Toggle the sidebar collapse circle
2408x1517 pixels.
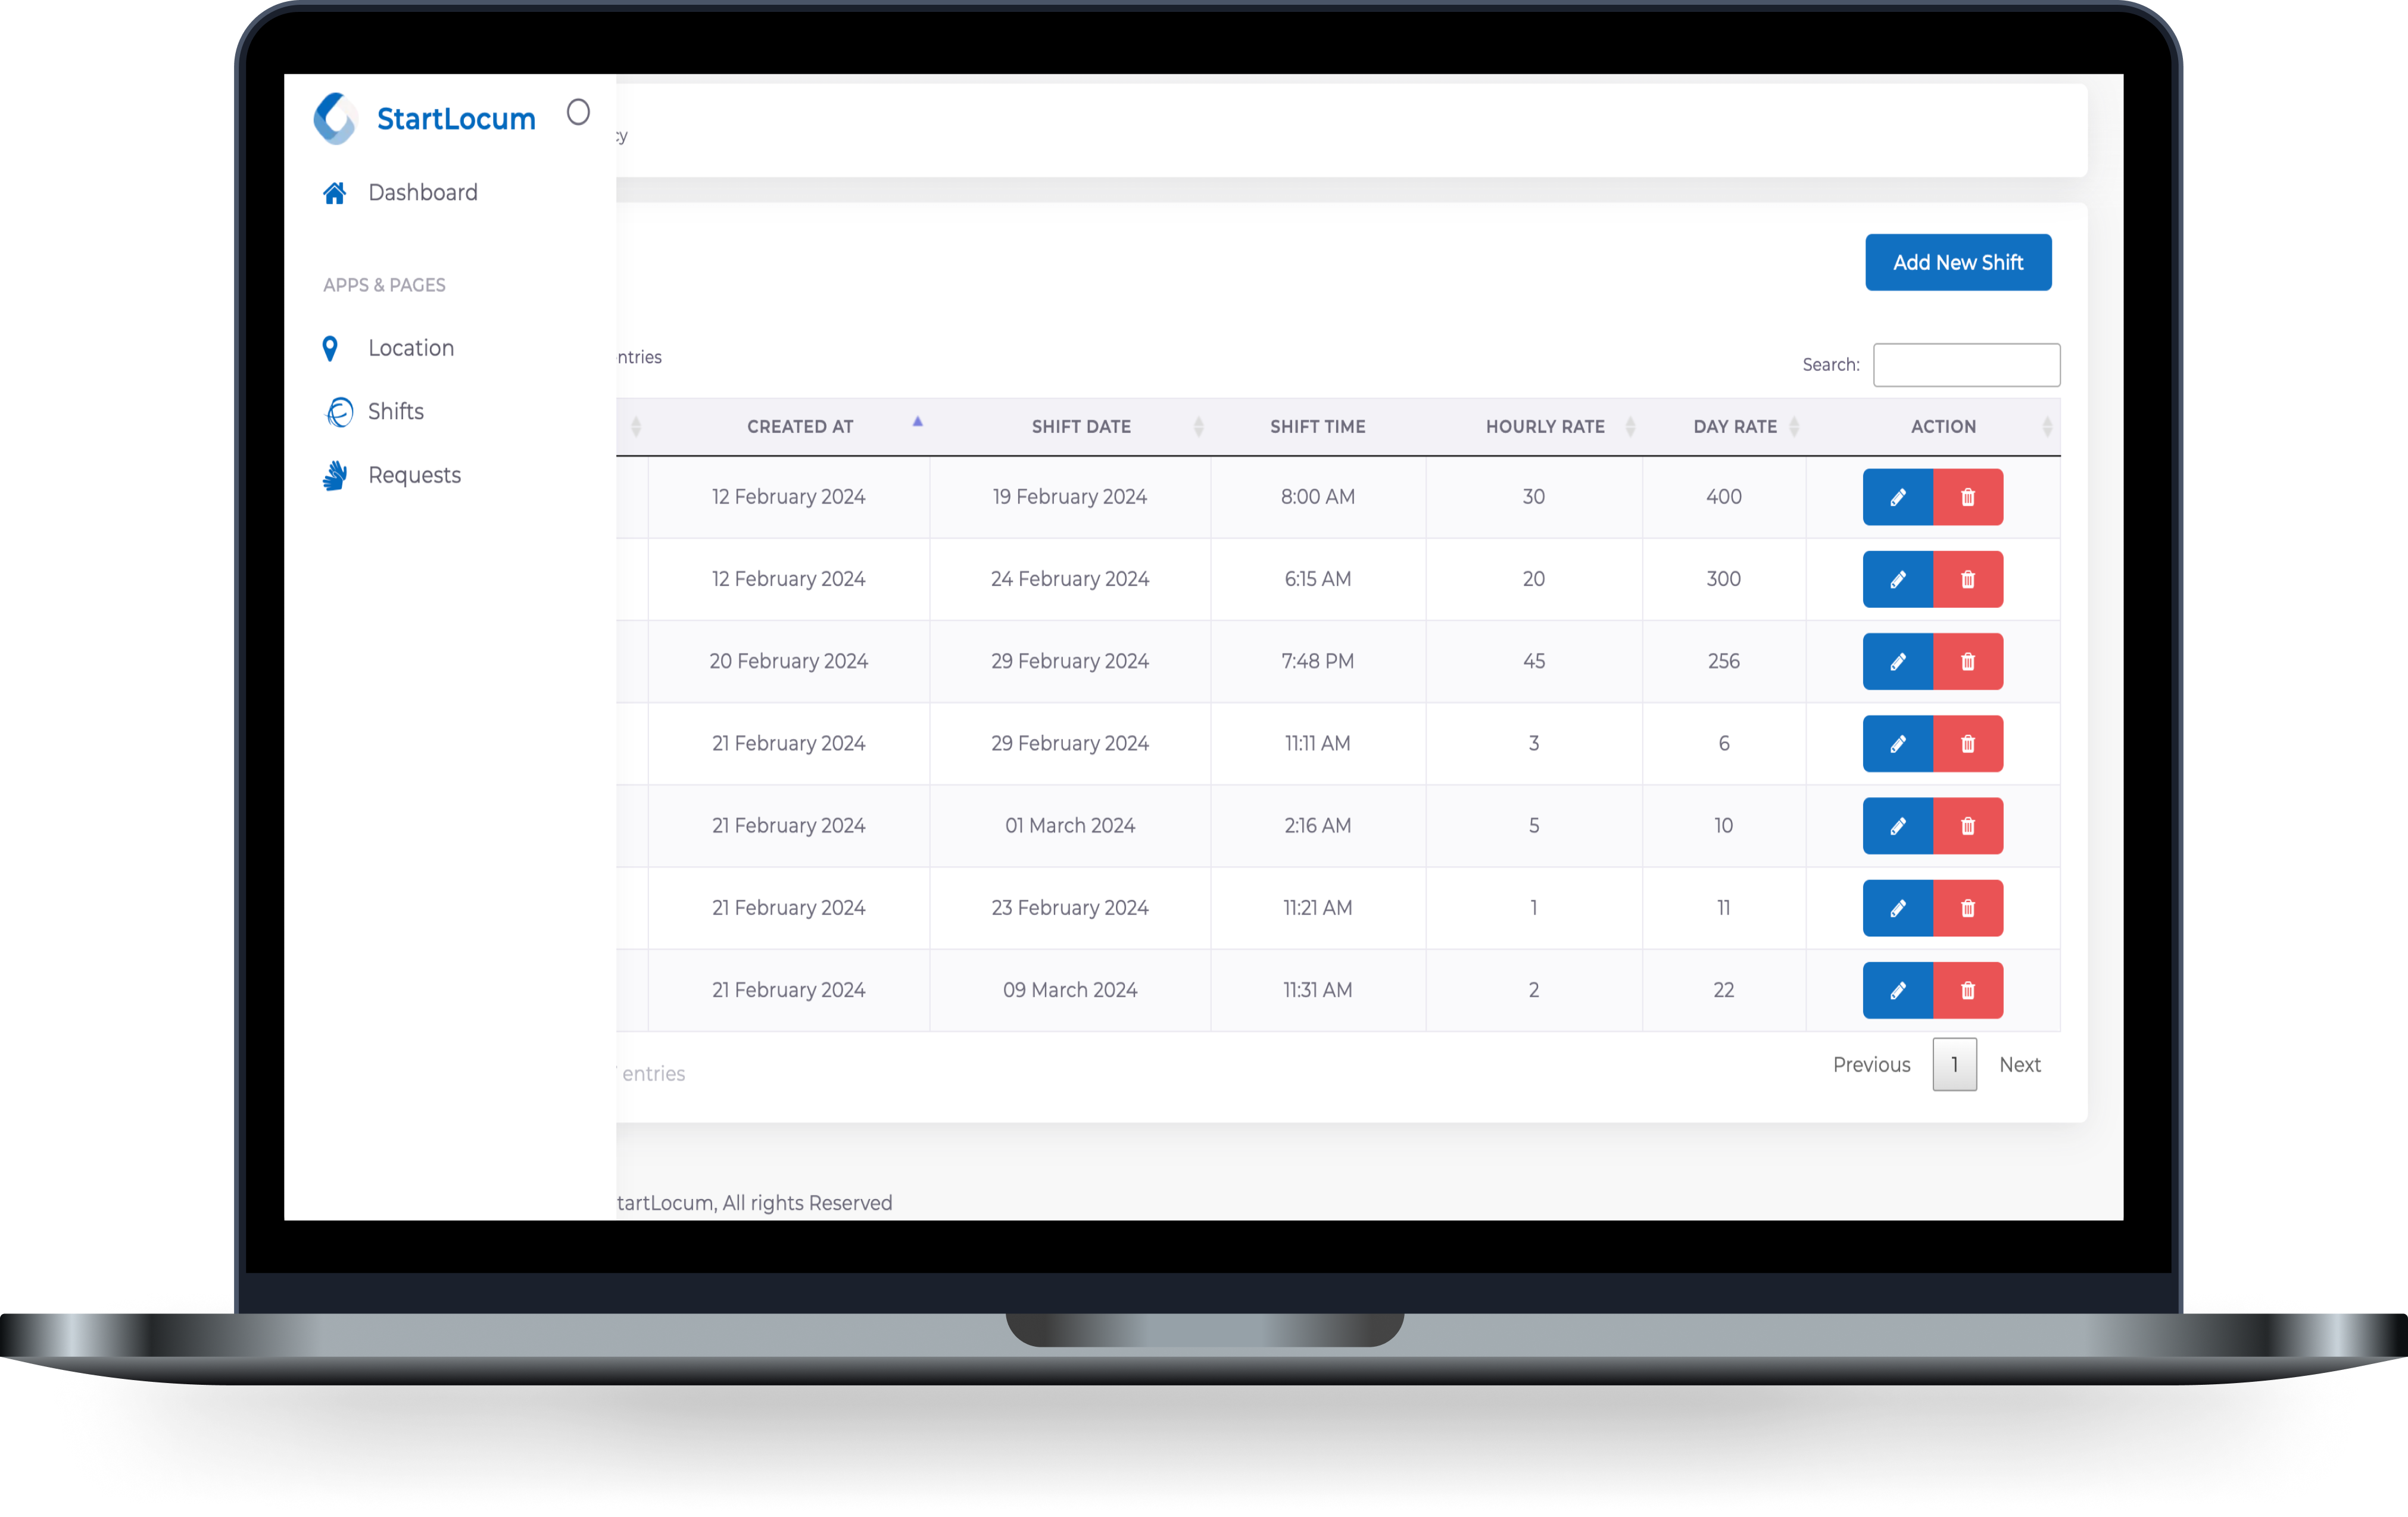pyautogui.click(x=578, y=112)
